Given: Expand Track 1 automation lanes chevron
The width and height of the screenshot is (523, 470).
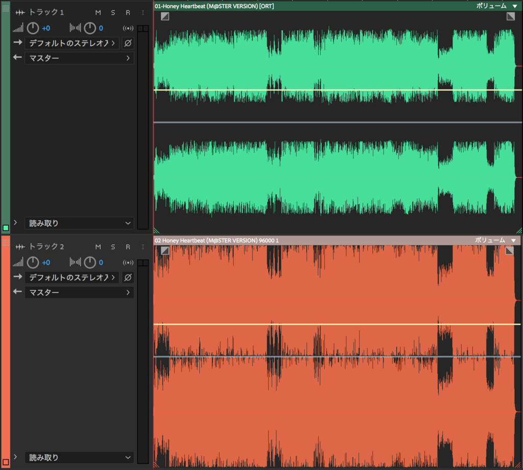Looking at the screenshot, I should point(15,223).
